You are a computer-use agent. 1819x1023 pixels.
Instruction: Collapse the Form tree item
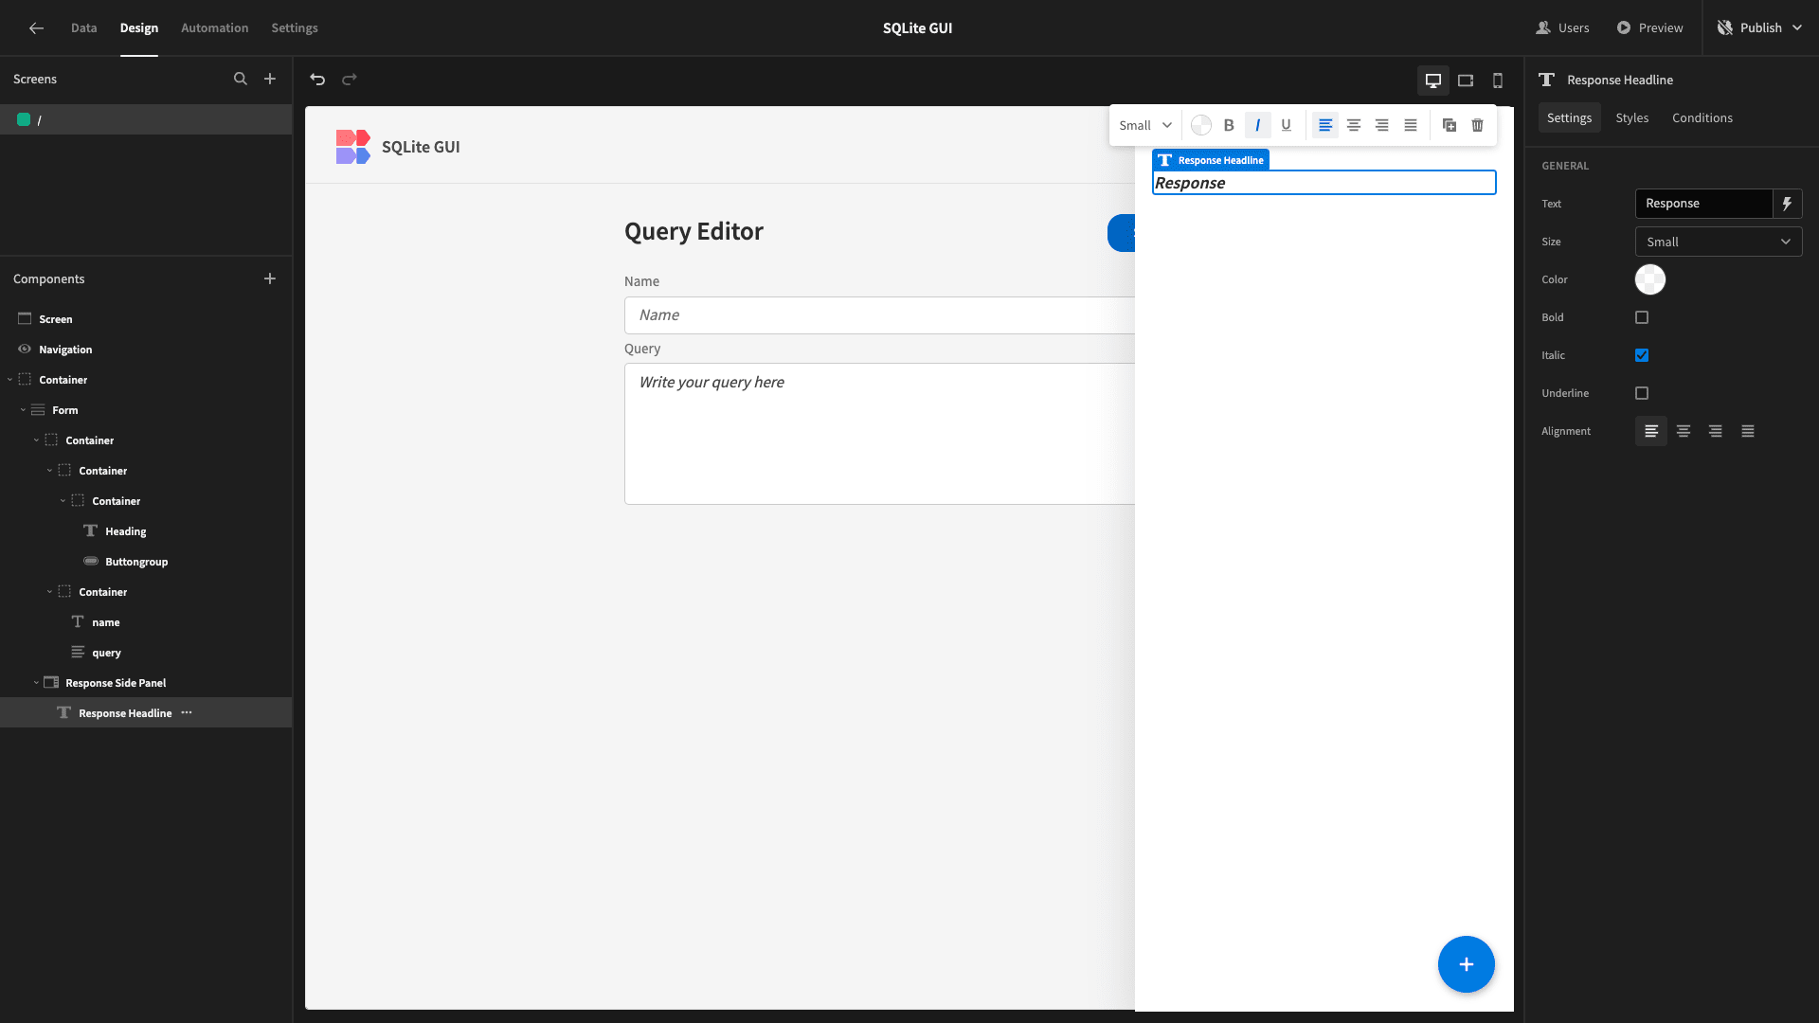click(23, 410)
